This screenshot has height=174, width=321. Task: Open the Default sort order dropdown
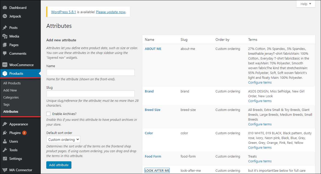point(63,139)
